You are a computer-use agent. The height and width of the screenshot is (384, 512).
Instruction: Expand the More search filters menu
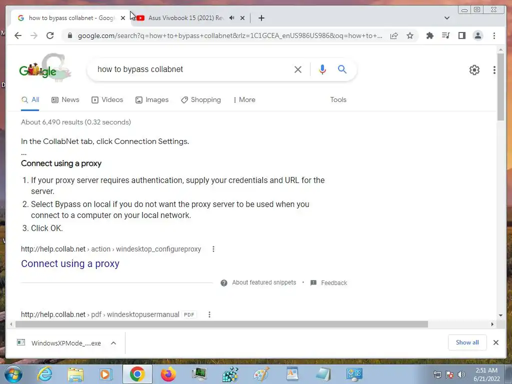[x=244, y=100]
